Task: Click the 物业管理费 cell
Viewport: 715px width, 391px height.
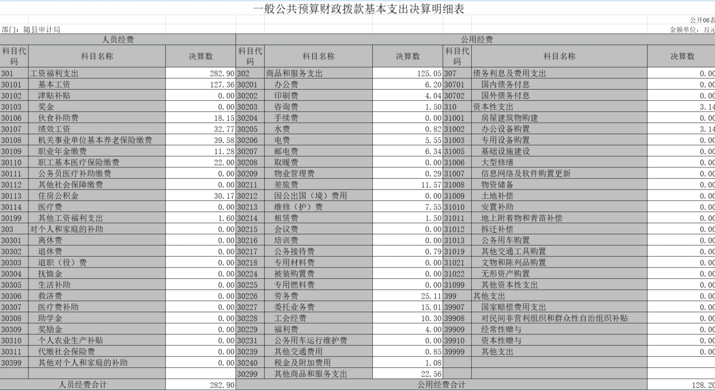Action: 318,174
